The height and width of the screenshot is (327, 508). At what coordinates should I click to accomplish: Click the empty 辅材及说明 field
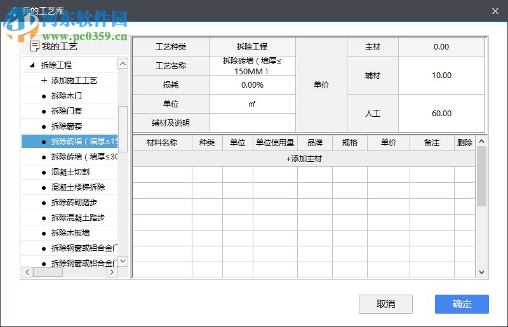pyautogui.click(x=252, y=123)
